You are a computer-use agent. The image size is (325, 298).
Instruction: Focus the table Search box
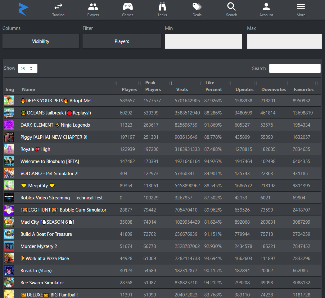pyautogui.click(x=295, y=68)
